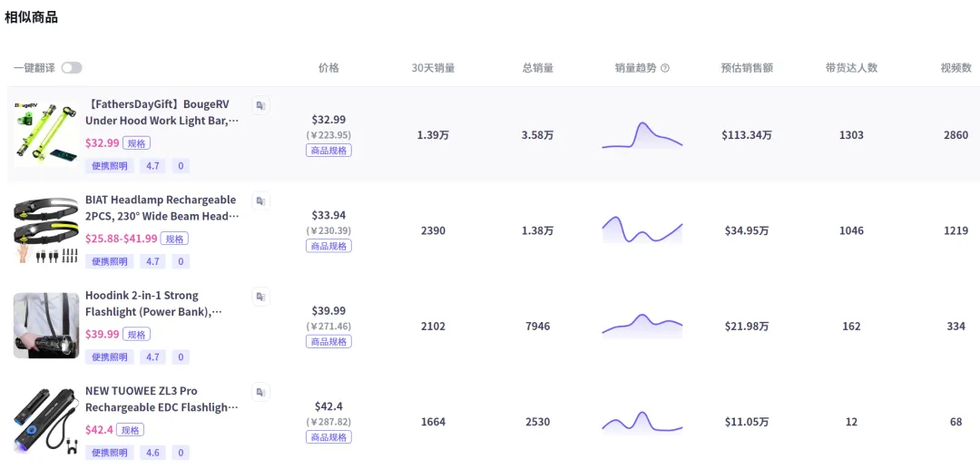Viewport: 980px width, 469px height.
Task: Click $113.34万 estimated revenue value
Action: click(747, 135)
